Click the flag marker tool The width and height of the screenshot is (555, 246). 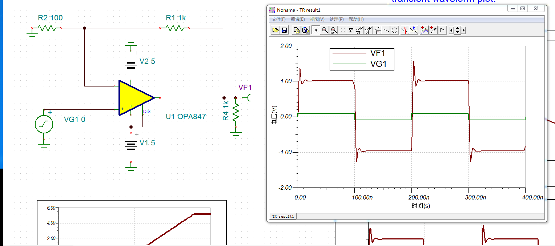tap(442, 30)
